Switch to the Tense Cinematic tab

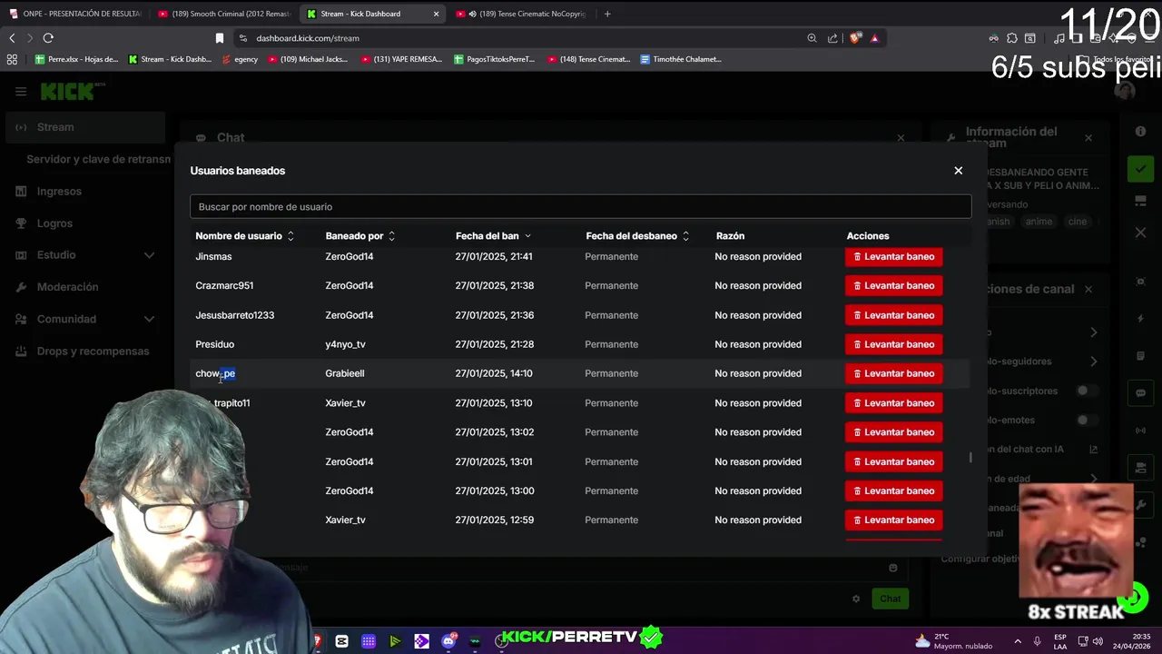[x=522, y=14]
